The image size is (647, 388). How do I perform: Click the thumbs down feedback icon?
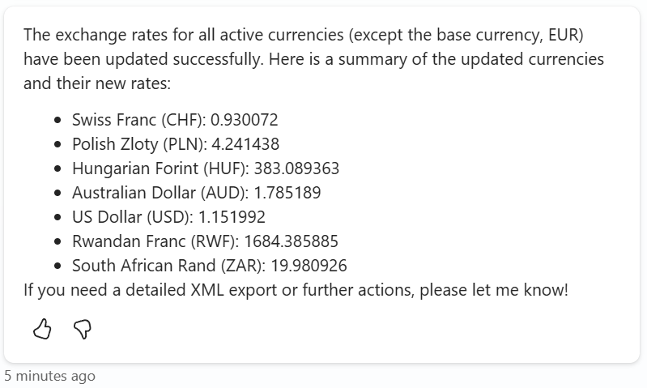[83, 328]
